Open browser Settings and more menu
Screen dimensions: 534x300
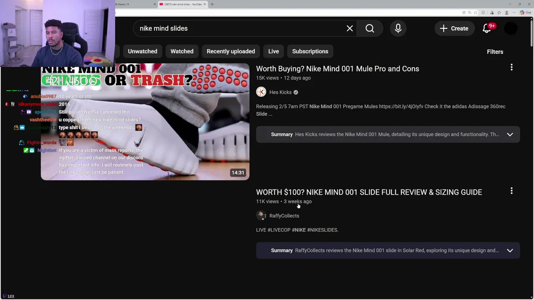pyautogui.click(x=514, y=12)
